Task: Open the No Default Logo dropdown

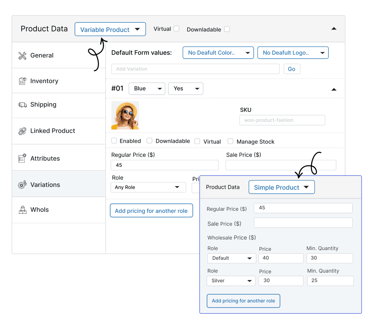Action: pyautogui.click(x=293, y=53)
